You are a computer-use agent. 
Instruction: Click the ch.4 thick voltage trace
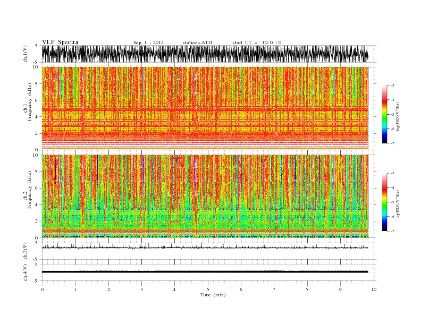click(205, 272)
